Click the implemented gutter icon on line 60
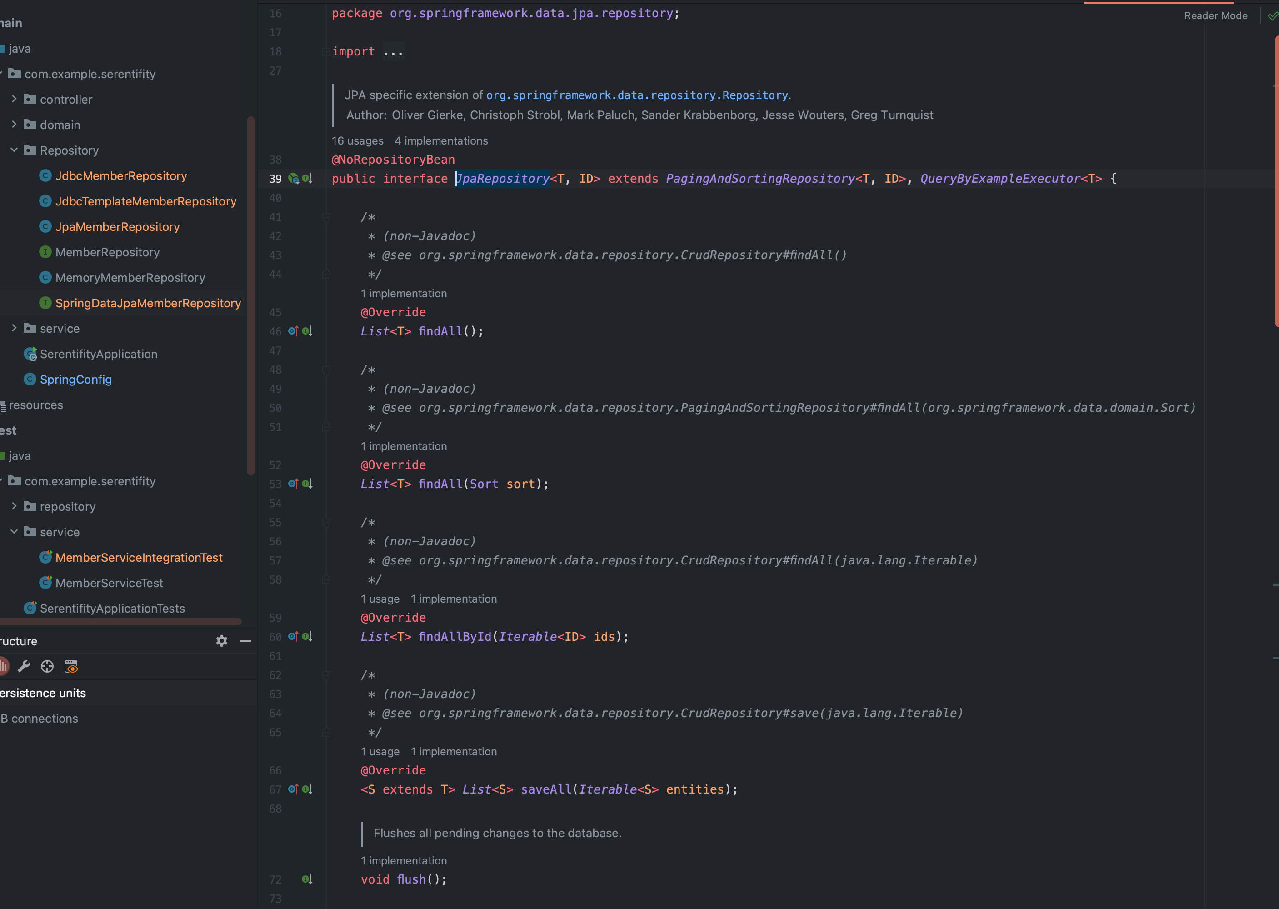Screen dimensions: 1279x909 [x=307, y=636]
